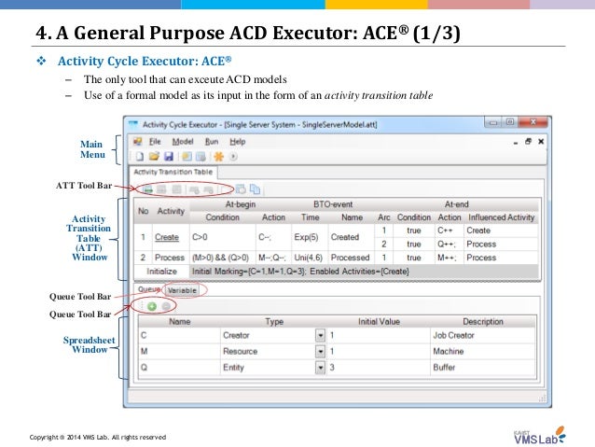Click the Name column header in queue table
This screenshot has height=447, width=595.
[179, 322]
